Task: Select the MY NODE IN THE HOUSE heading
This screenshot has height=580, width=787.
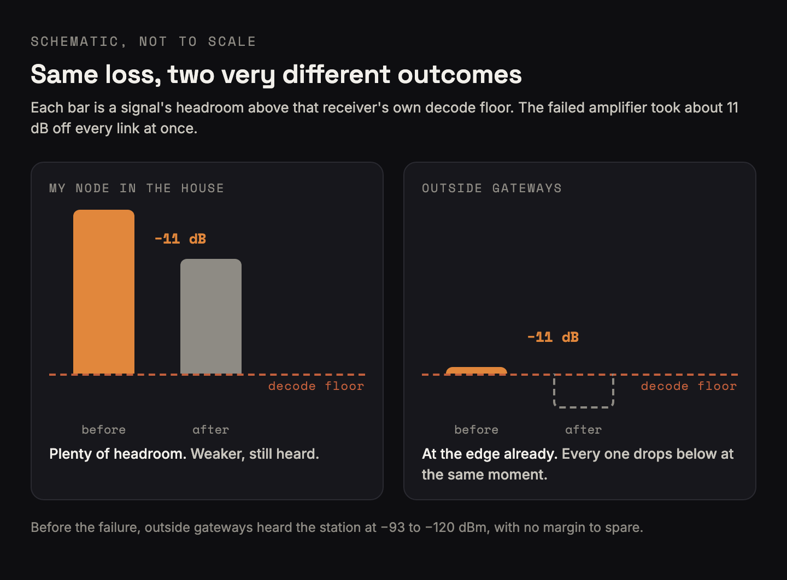Action: [137, 188]
